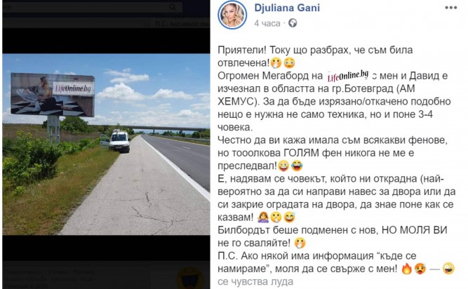The image size is (468, 289).
Task: Click the white van in the photo
Action: (116, 142)
